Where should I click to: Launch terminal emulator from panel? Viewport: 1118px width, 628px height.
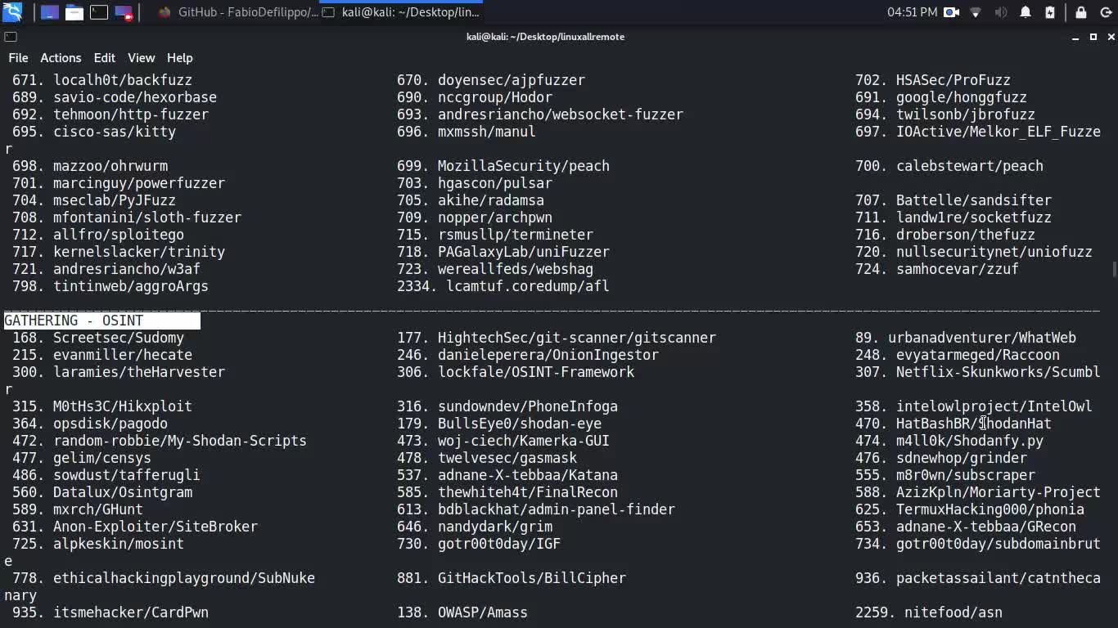tap(99, 12)
